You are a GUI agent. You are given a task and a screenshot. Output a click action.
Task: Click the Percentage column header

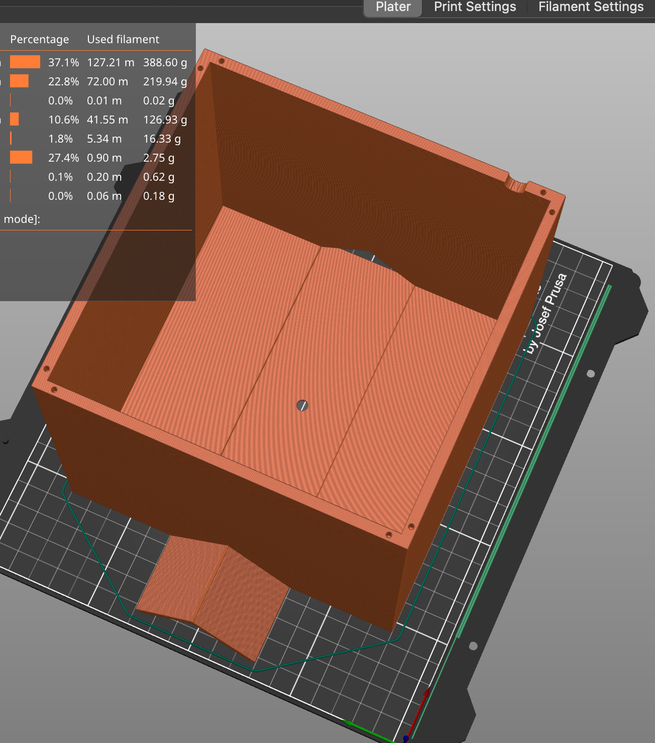(40, 39)
